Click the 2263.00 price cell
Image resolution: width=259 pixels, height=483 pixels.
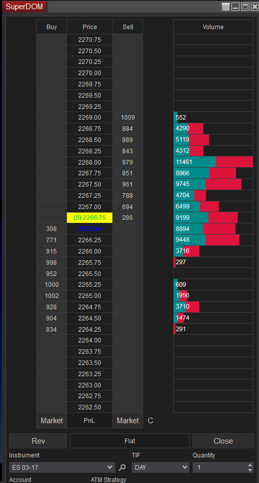pos(89,385)
